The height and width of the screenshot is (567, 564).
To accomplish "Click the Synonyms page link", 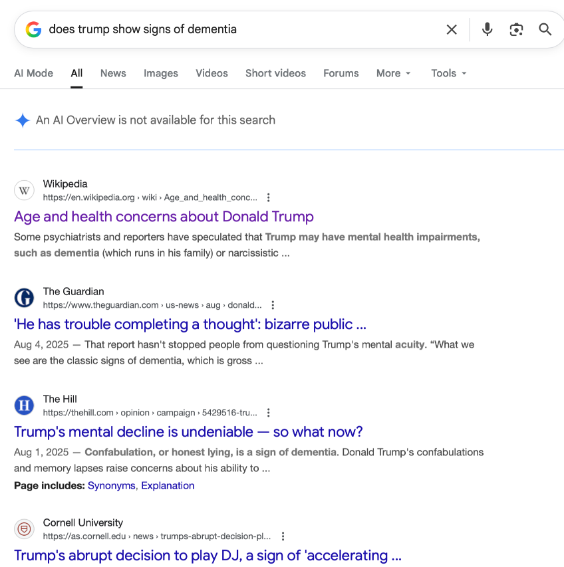I will pos(111,486).
